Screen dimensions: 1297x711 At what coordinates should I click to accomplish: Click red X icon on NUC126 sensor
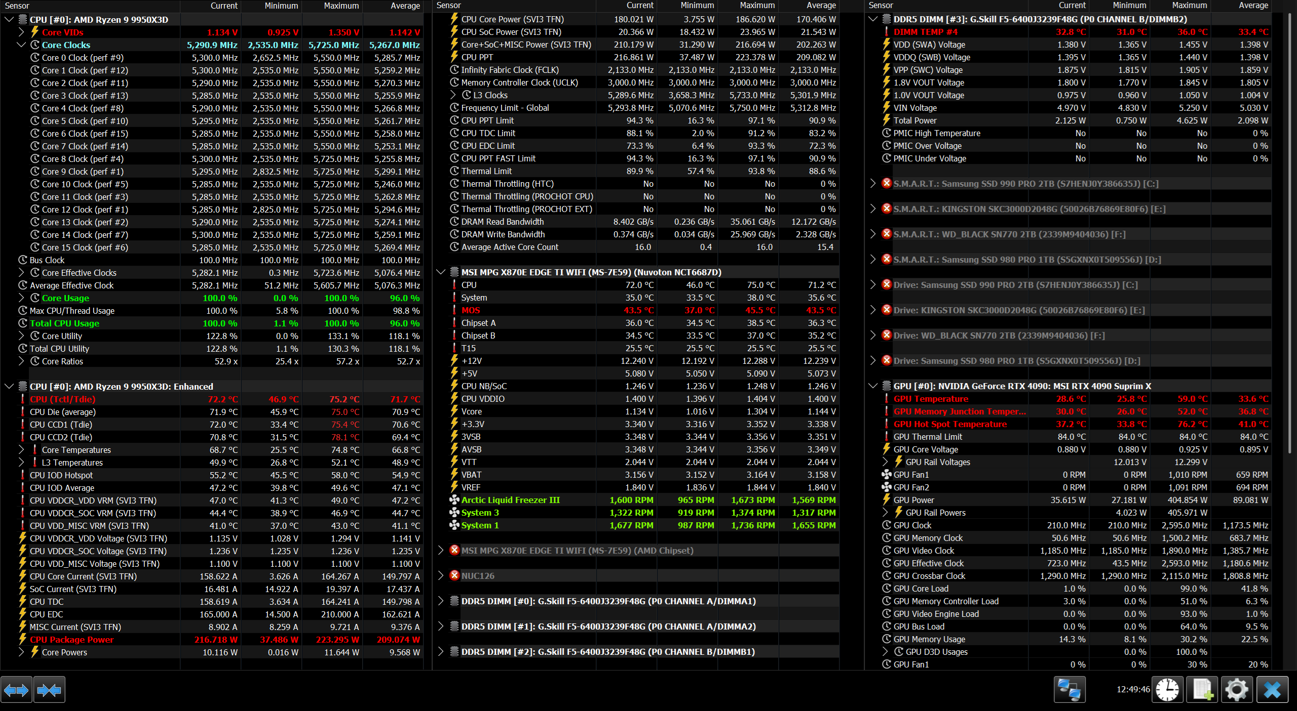point(454,575)
